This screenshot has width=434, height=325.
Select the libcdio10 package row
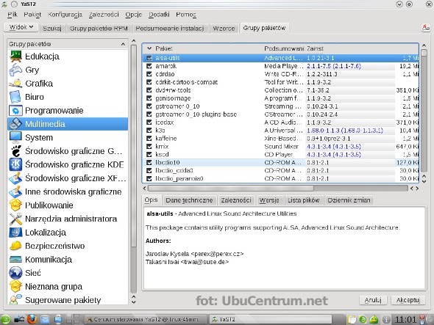tap(281, 162)
